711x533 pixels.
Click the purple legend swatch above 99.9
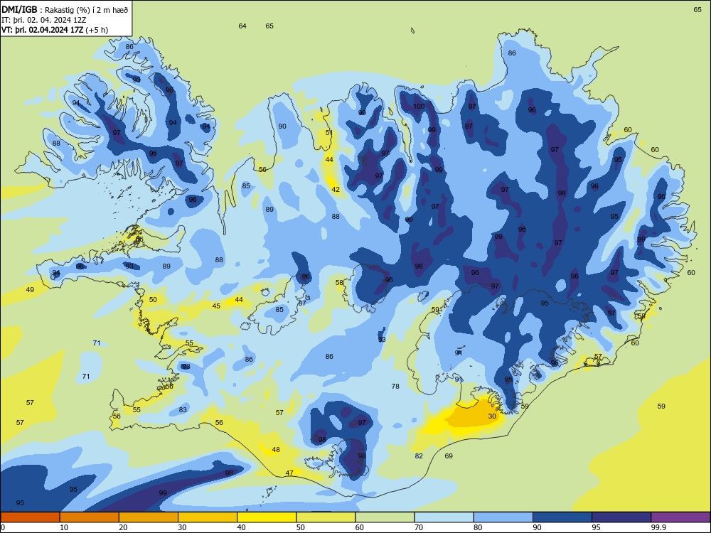pyautogui.click(x=680, y=517)
